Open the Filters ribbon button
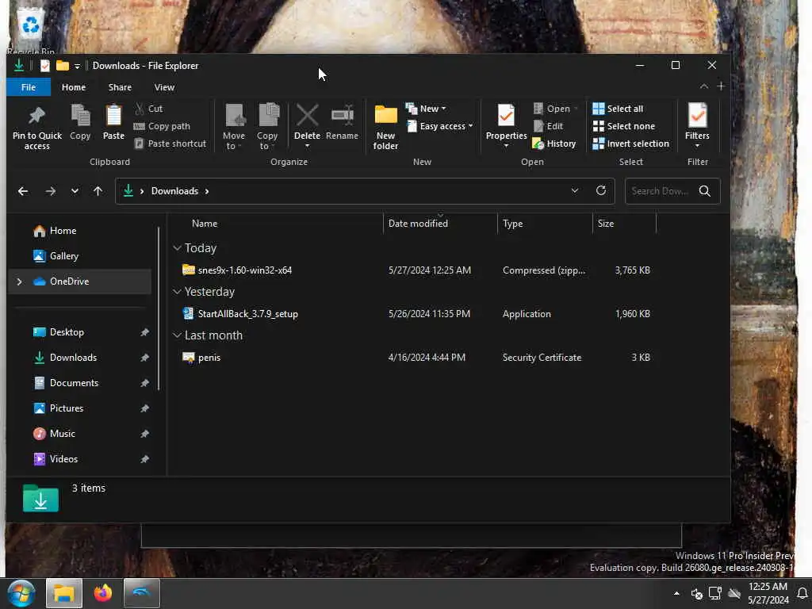812x609 pixels. 697,126
